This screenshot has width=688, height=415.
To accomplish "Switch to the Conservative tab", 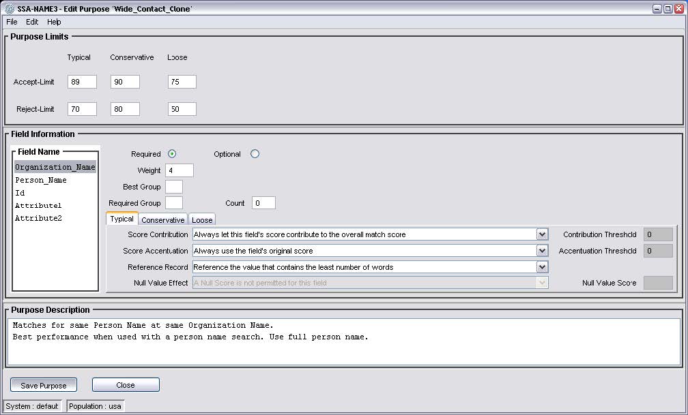I will 162,219.
